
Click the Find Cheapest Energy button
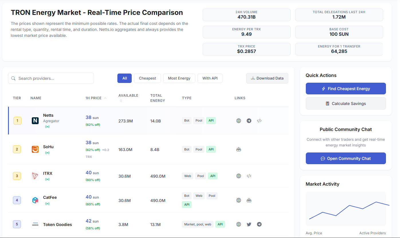coord(346,89)
